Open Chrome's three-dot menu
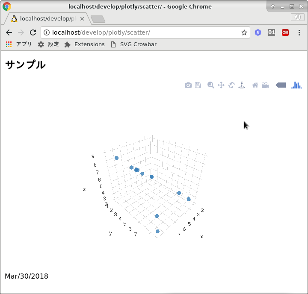 tap(299, 32)
